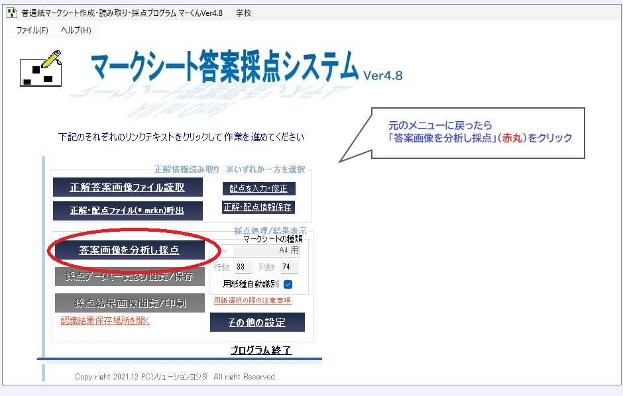Click 正解・配点情報保存 button
The height and width of the screenshot is (396, 623).
(258, 207)
